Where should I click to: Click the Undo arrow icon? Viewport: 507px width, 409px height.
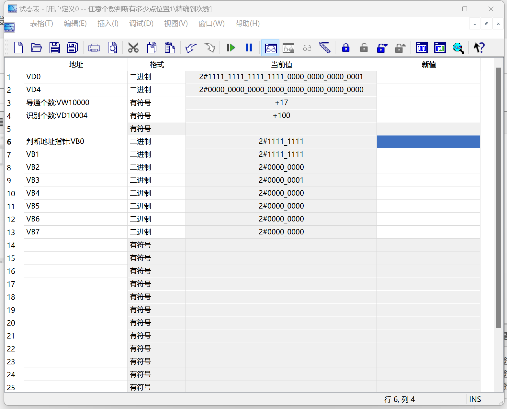tap(191, 48)
